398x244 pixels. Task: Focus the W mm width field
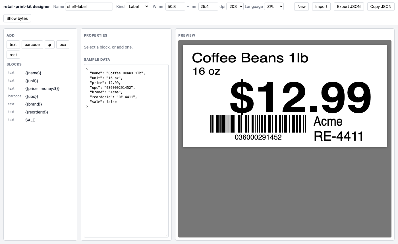175,7
